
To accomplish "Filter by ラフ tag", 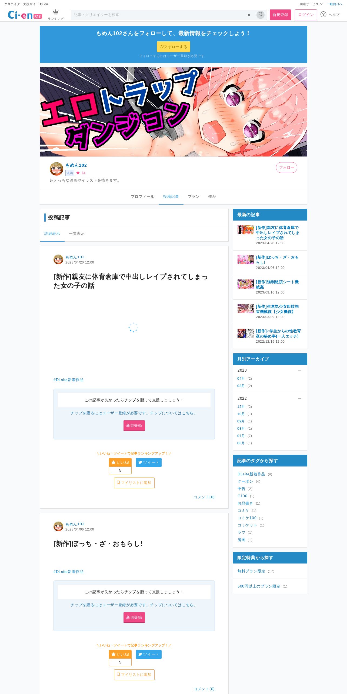I will point(242,533).
